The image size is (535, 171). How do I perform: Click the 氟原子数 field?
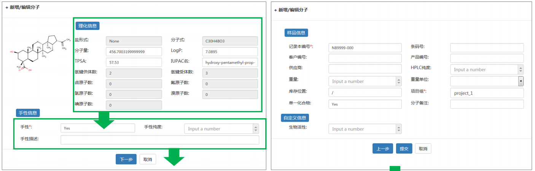pyautogui.click(x=230, y=83)
